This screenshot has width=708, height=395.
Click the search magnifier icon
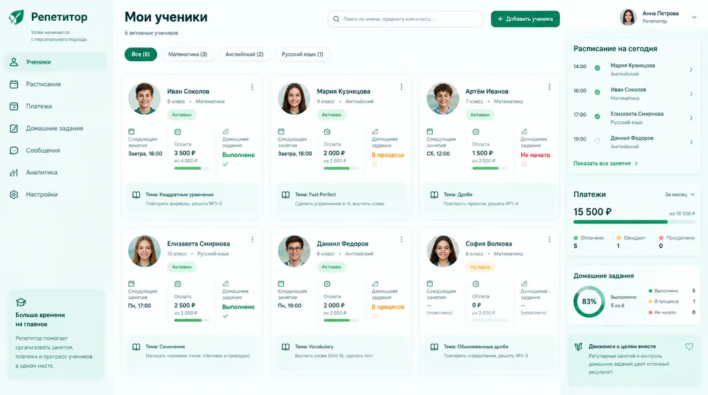pyautogui.click(x=336, y=19)
